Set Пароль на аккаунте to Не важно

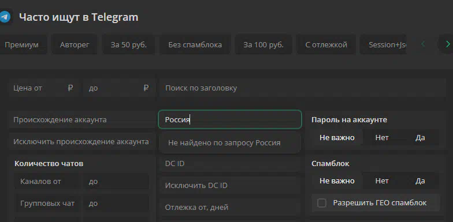click(337, 137)
